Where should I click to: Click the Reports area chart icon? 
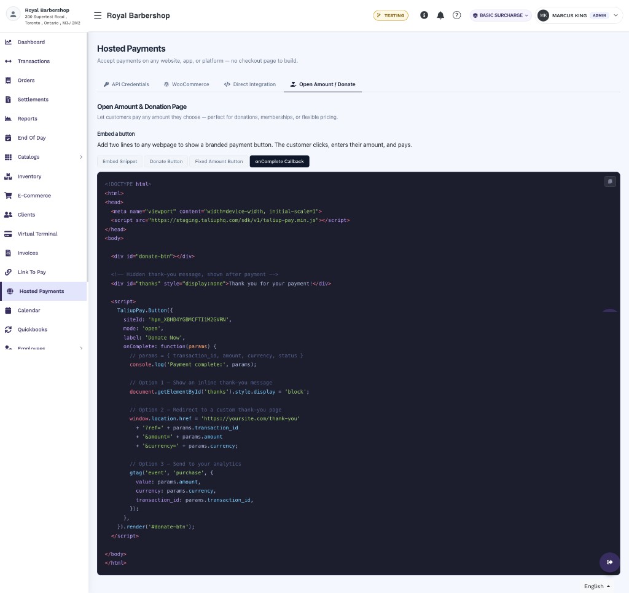(x=8, y=119)
